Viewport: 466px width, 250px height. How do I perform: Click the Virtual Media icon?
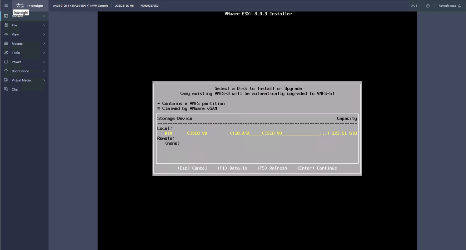6,80
